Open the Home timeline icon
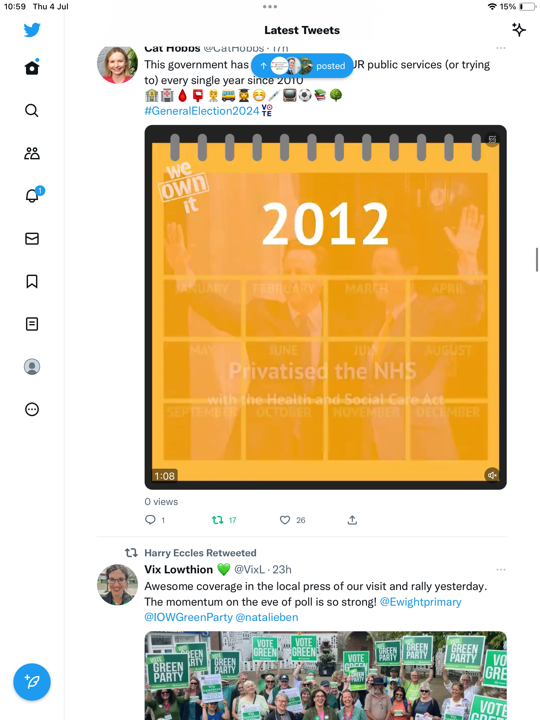This screenshot has width=540, height=720. coord(32,68)
